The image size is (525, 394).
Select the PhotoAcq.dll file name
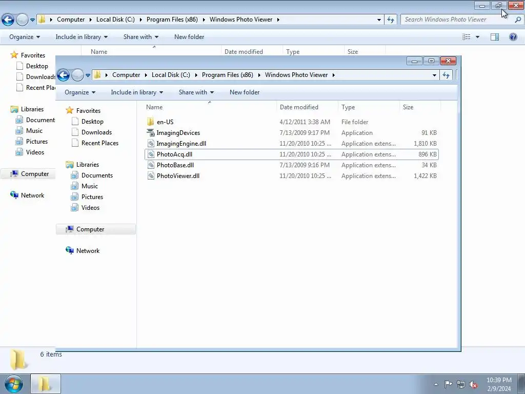174,154
